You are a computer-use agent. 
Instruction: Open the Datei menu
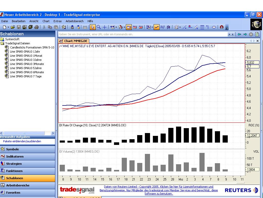click(x=5, y=21)
